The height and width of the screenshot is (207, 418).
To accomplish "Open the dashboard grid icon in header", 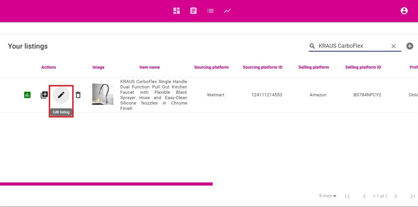I will [177, 11].
